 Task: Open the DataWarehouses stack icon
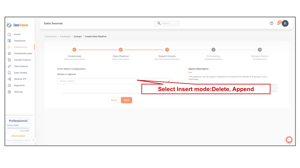(9, 53)
